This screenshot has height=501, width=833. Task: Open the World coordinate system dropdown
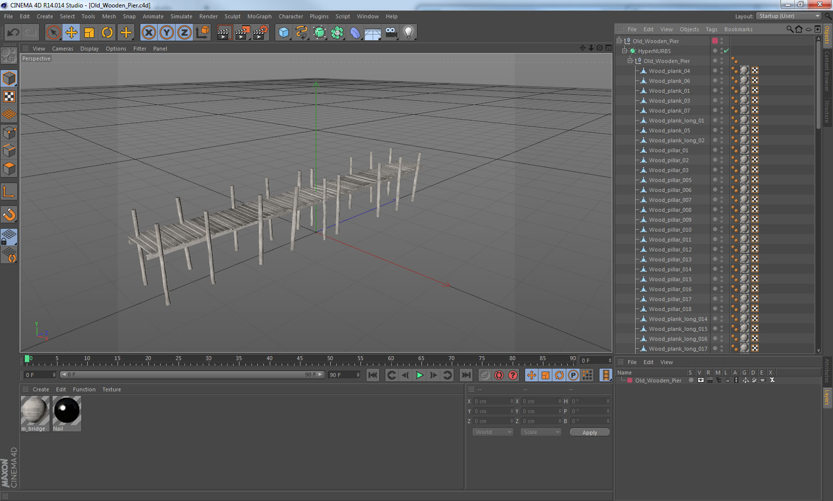(x=492, y=432)
